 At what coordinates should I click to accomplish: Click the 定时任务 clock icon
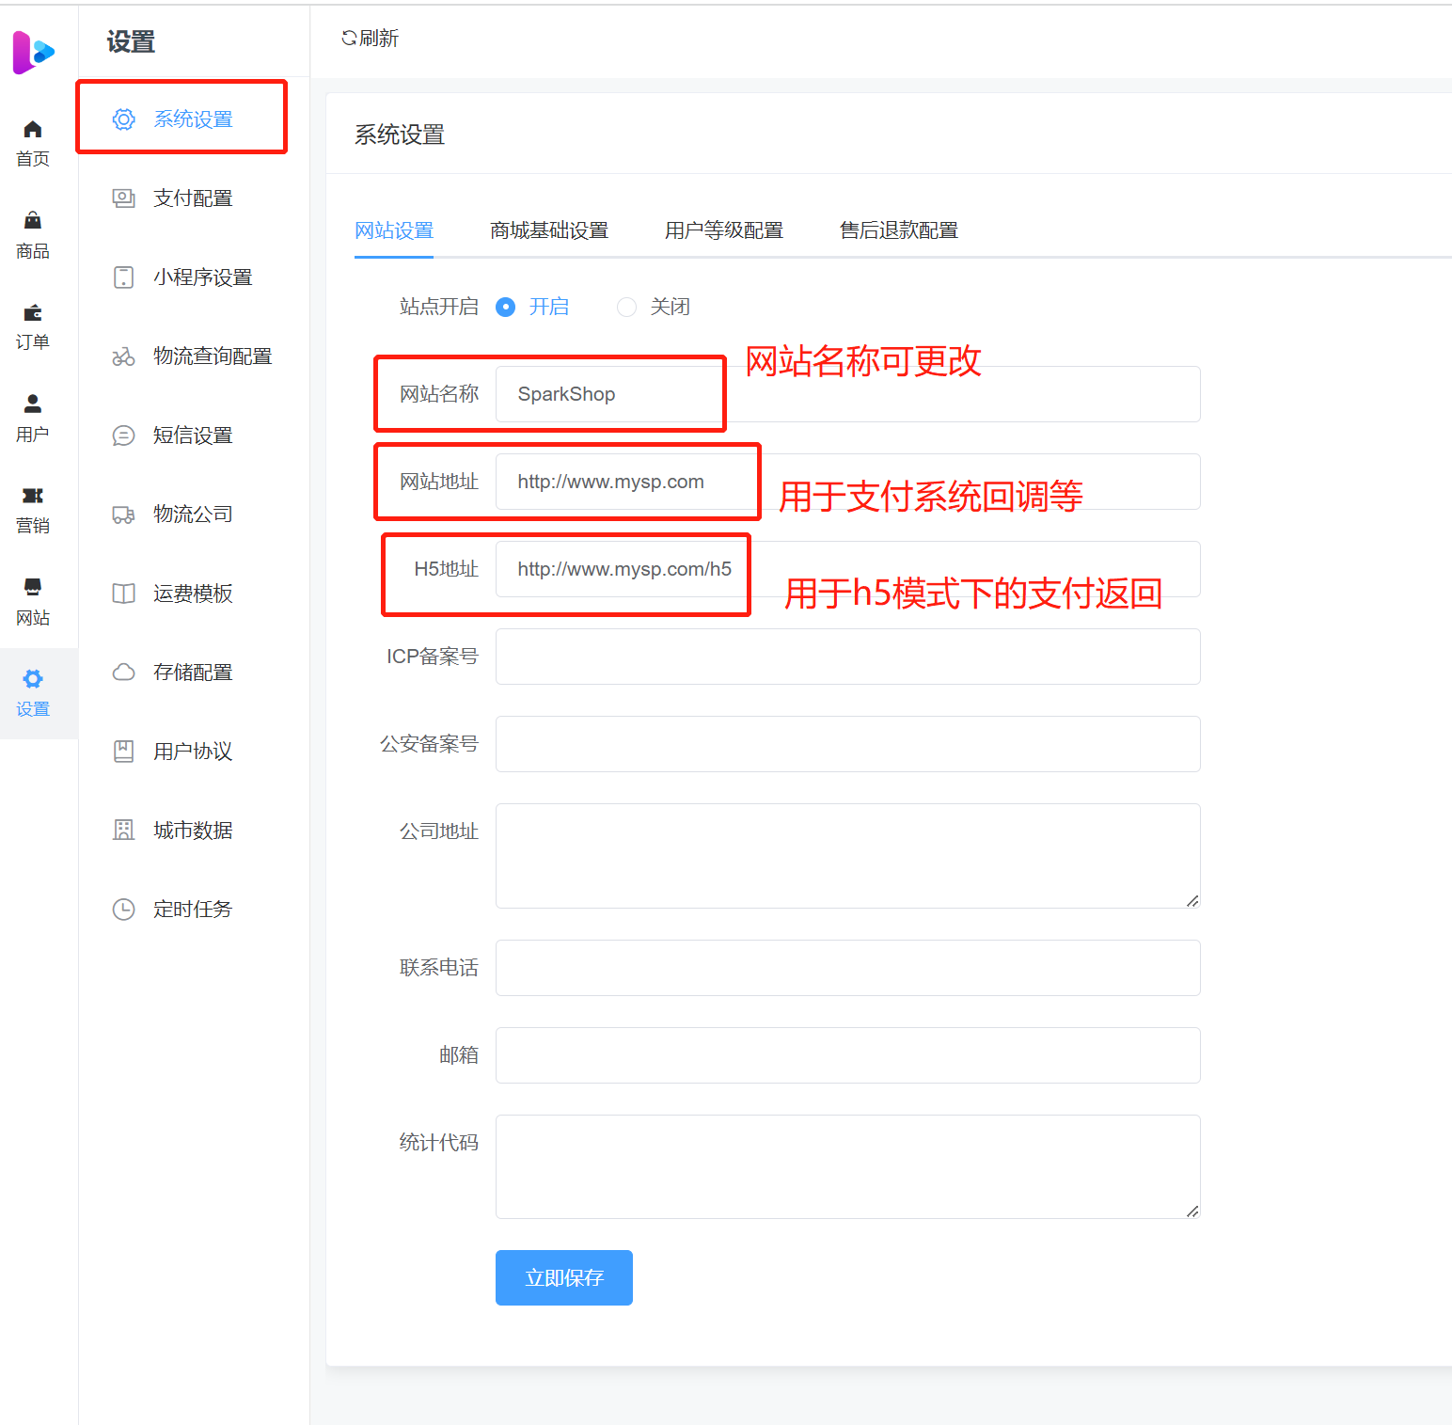coord(123,910)
